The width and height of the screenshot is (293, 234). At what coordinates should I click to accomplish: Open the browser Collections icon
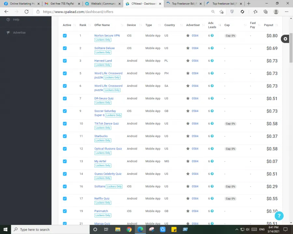266,12
